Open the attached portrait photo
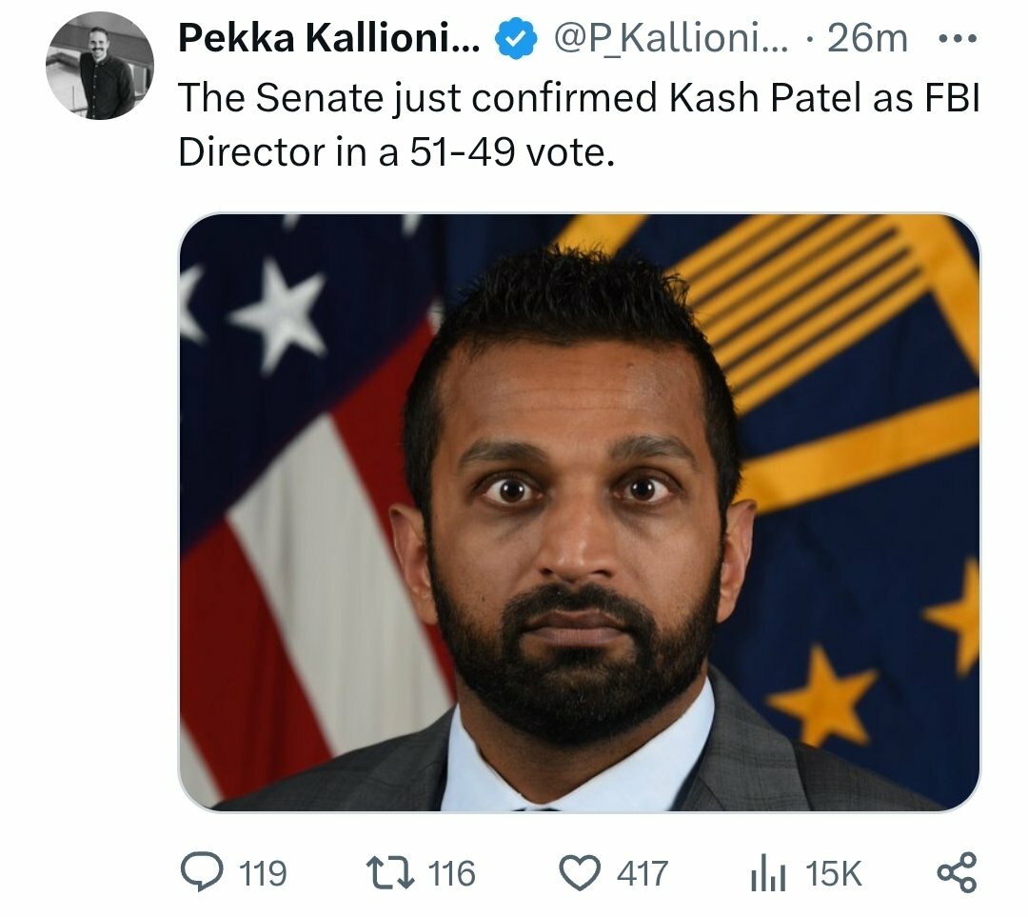The image size is (1028, 917). point(580,513)
